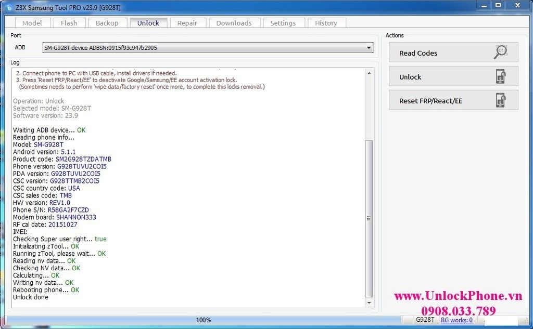
Task: Open the Flash tab
Action: 69,23
